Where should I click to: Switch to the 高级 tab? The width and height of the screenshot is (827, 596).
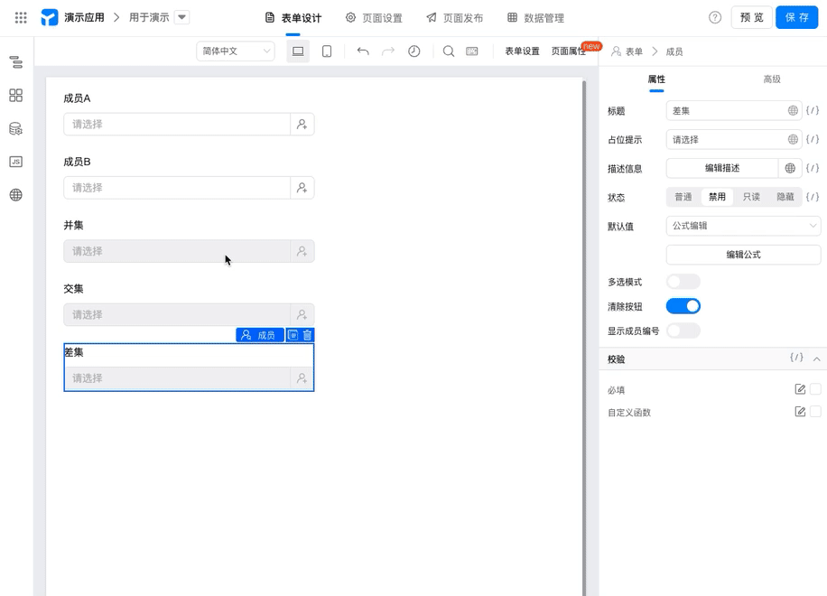772,79
